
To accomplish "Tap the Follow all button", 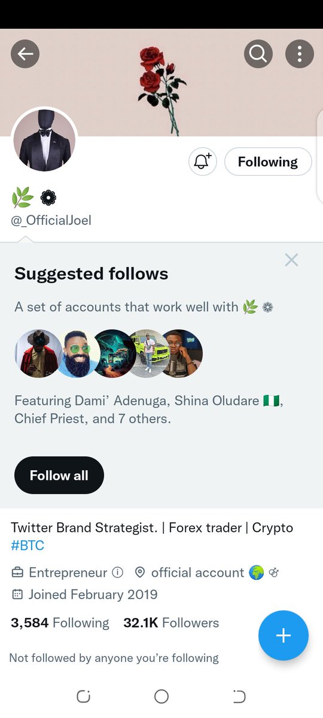I will coord(59,475).
